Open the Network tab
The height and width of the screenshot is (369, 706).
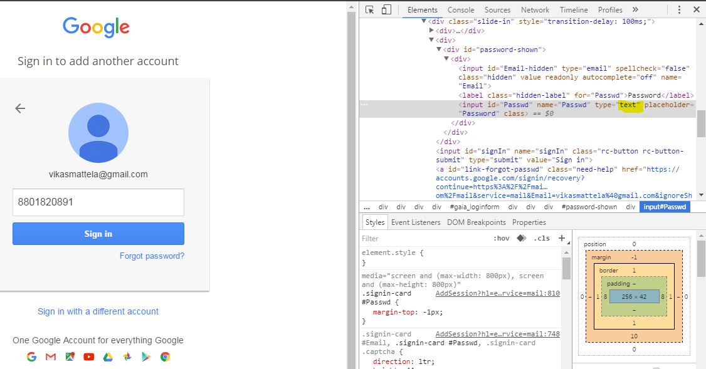tap(535, 10)
